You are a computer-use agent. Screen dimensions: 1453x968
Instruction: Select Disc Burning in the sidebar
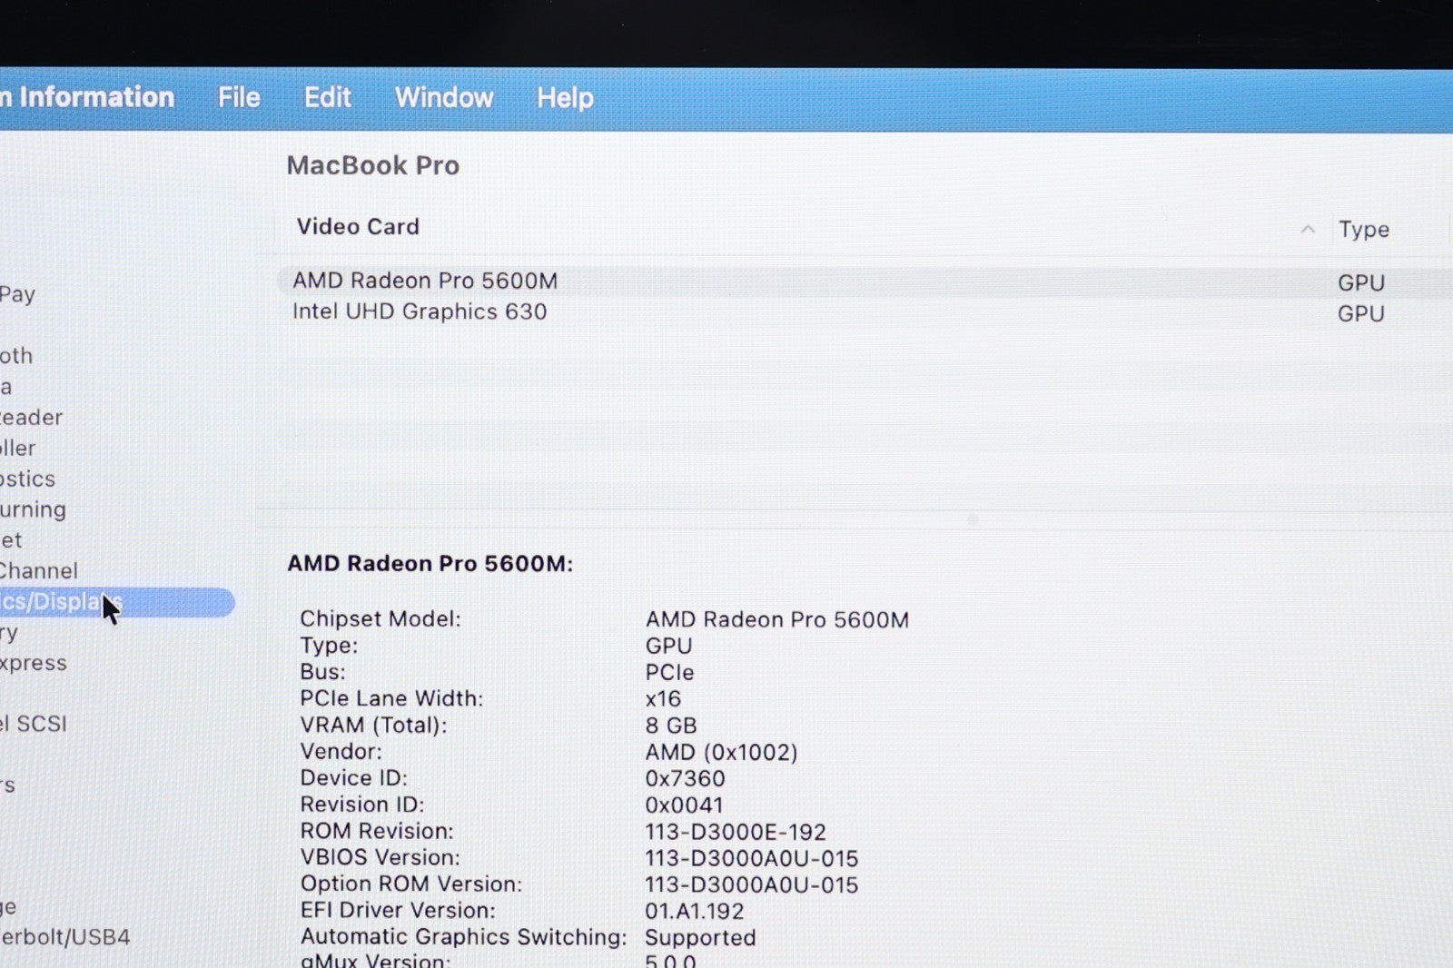click(x=34, y=509)
